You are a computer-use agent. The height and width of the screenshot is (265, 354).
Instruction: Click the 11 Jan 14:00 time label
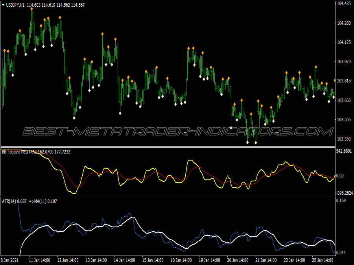(39, 260)
